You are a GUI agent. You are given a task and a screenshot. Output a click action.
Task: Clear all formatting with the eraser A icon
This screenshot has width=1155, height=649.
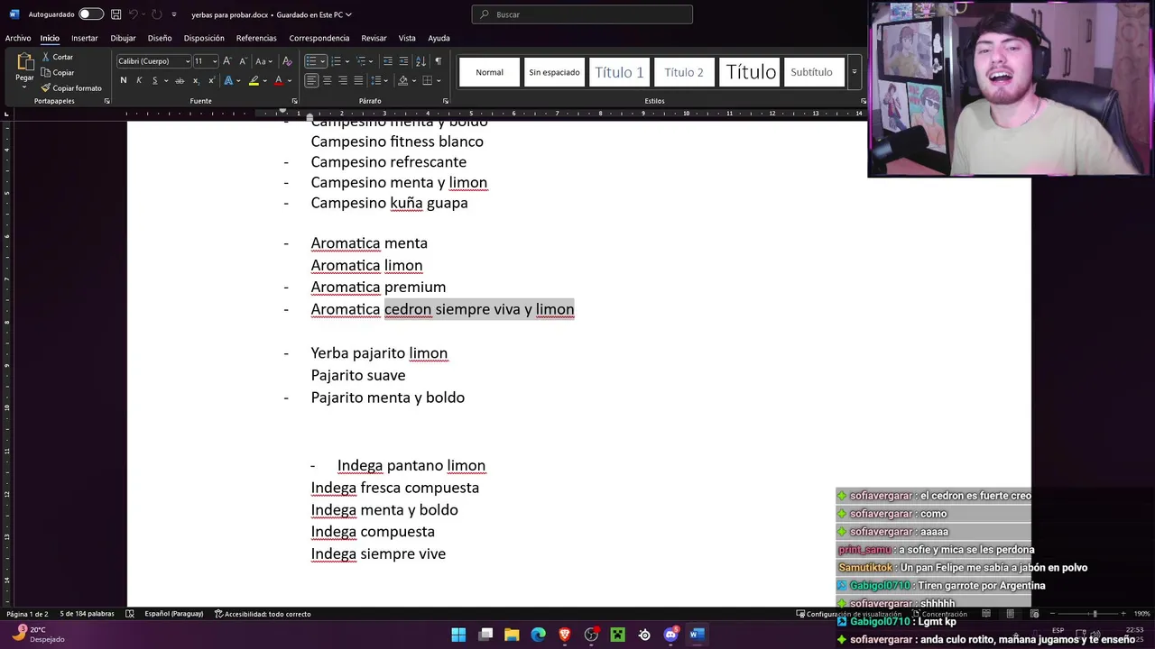pos(287,61)
